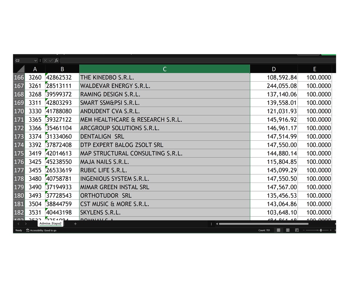
Task: Click the zoom in plus button
Action: pos(331,230)
